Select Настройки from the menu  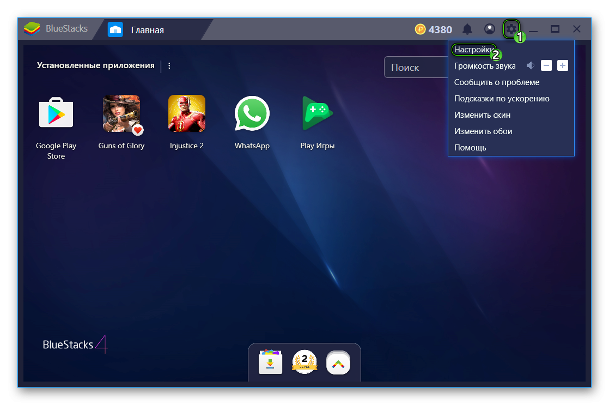pos(474,50)
